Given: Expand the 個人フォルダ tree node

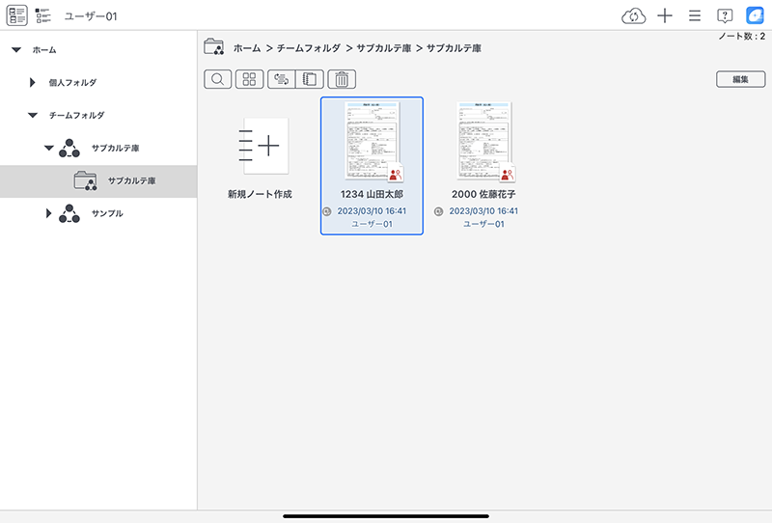Looking at the screenshot, I should [32, 83].
